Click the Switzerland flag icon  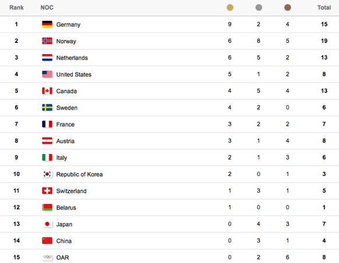coord(47,190)
